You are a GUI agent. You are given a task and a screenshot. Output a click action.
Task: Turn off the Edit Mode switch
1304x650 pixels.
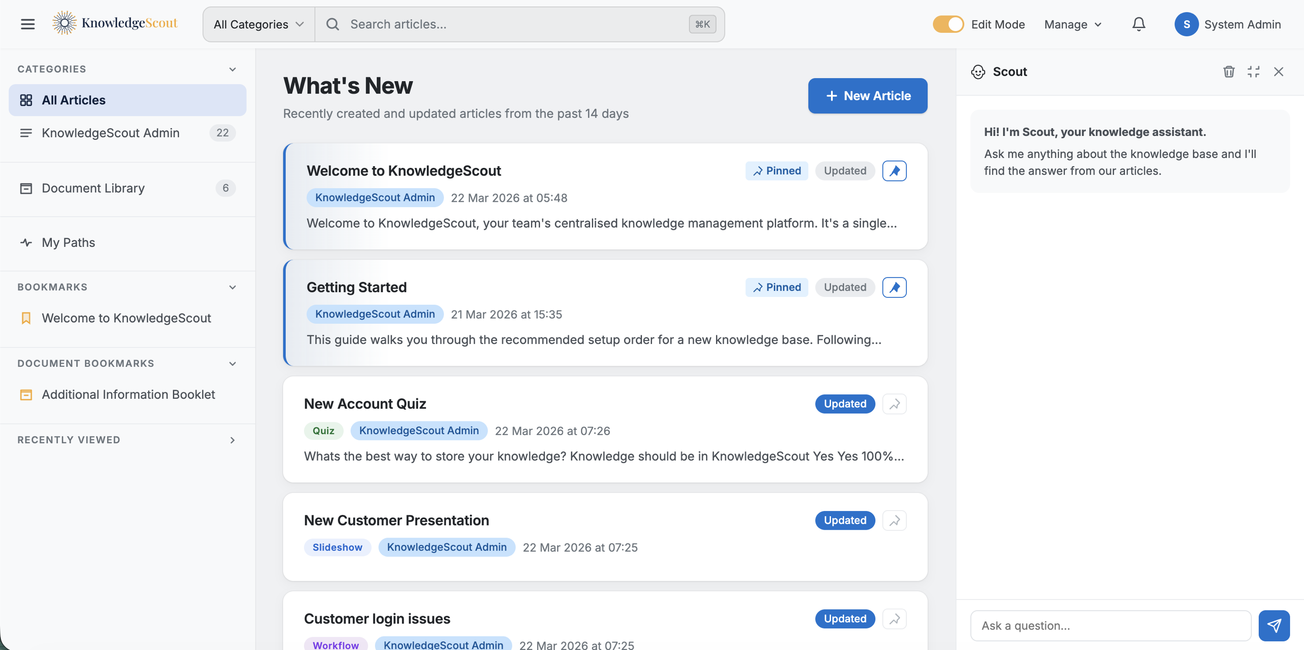pyautogui.click(x=948, y=24)
